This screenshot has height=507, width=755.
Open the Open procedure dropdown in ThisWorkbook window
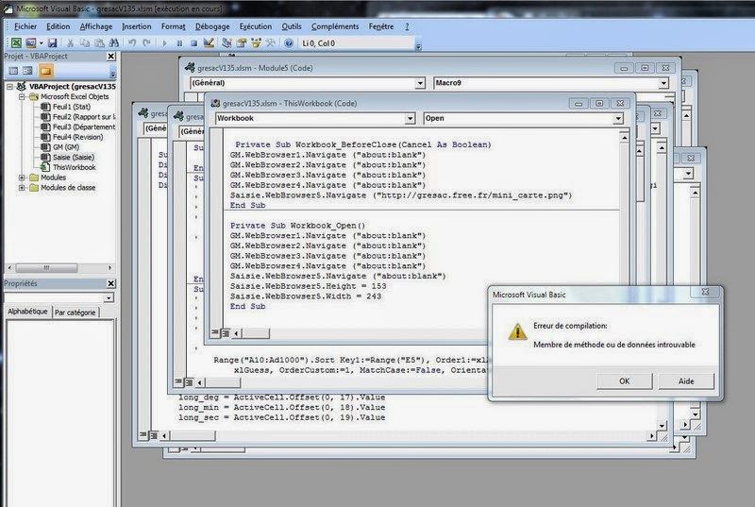[x=618, y=118]
